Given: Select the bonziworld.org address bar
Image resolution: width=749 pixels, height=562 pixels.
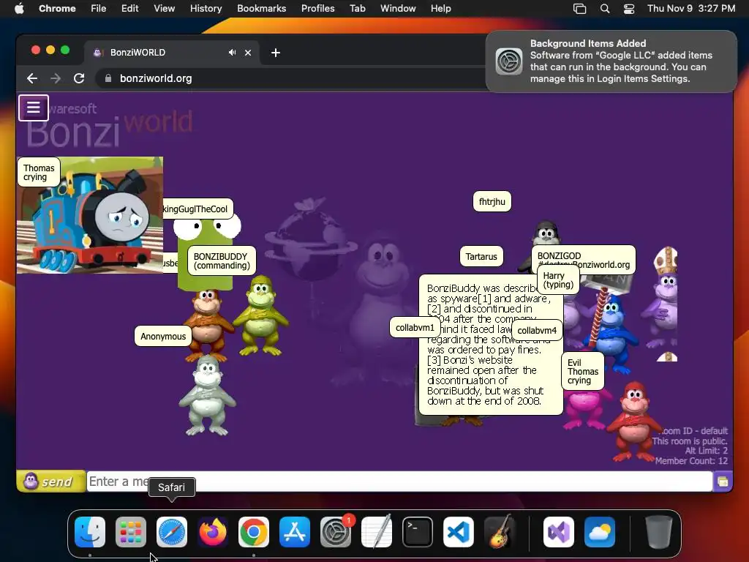Looking at the screenshot, I should pyautogui.click(x=291, y=78).
